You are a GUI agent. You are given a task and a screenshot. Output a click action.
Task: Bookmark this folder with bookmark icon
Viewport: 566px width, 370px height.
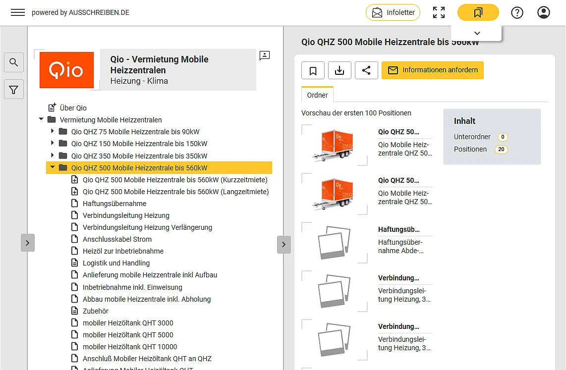pyautogui.click(x=313, y=70)
